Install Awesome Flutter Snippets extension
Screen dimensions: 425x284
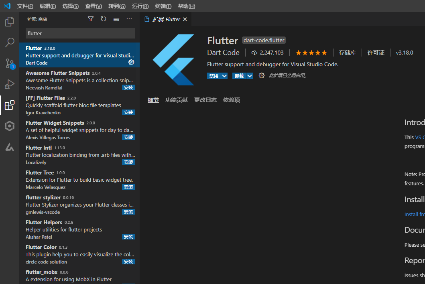point(128,87)
